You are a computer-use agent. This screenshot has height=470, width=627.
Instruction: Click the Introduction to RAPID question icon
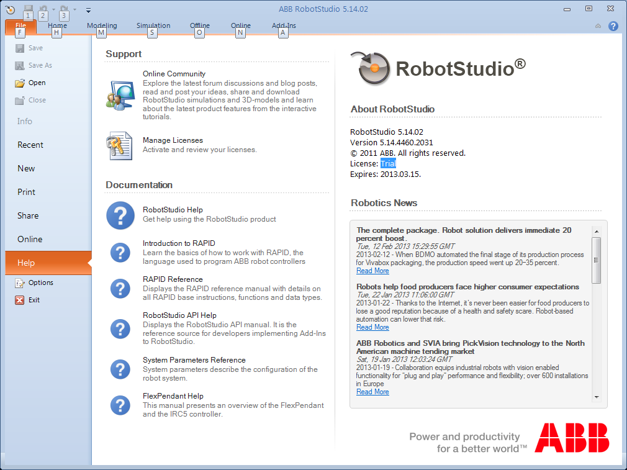(120, 253)
